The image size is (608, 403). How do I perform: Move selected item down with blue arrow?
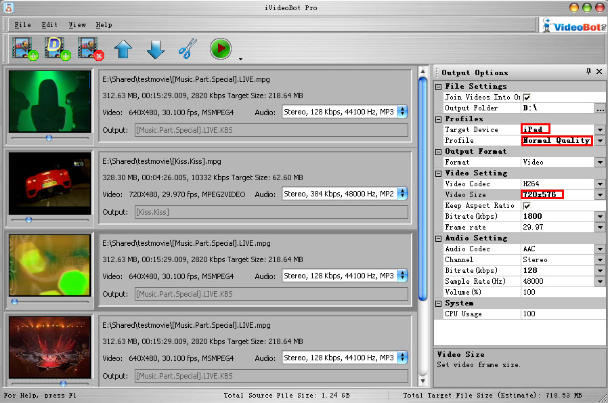pyautogui.click(x=156, y=49)
